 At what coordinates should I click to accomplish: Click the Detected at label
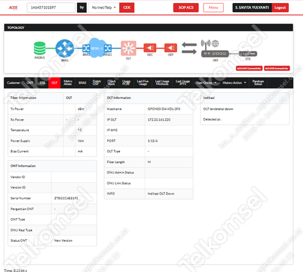(x=212, y=119)
